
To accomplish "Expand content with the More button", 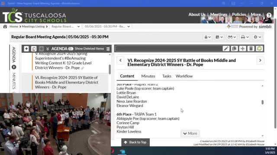I will (190, 133).
